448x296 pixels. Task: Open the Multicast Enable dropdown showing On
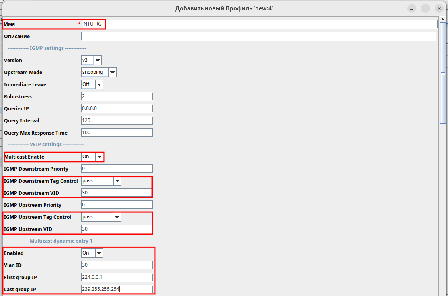(92, 157)
